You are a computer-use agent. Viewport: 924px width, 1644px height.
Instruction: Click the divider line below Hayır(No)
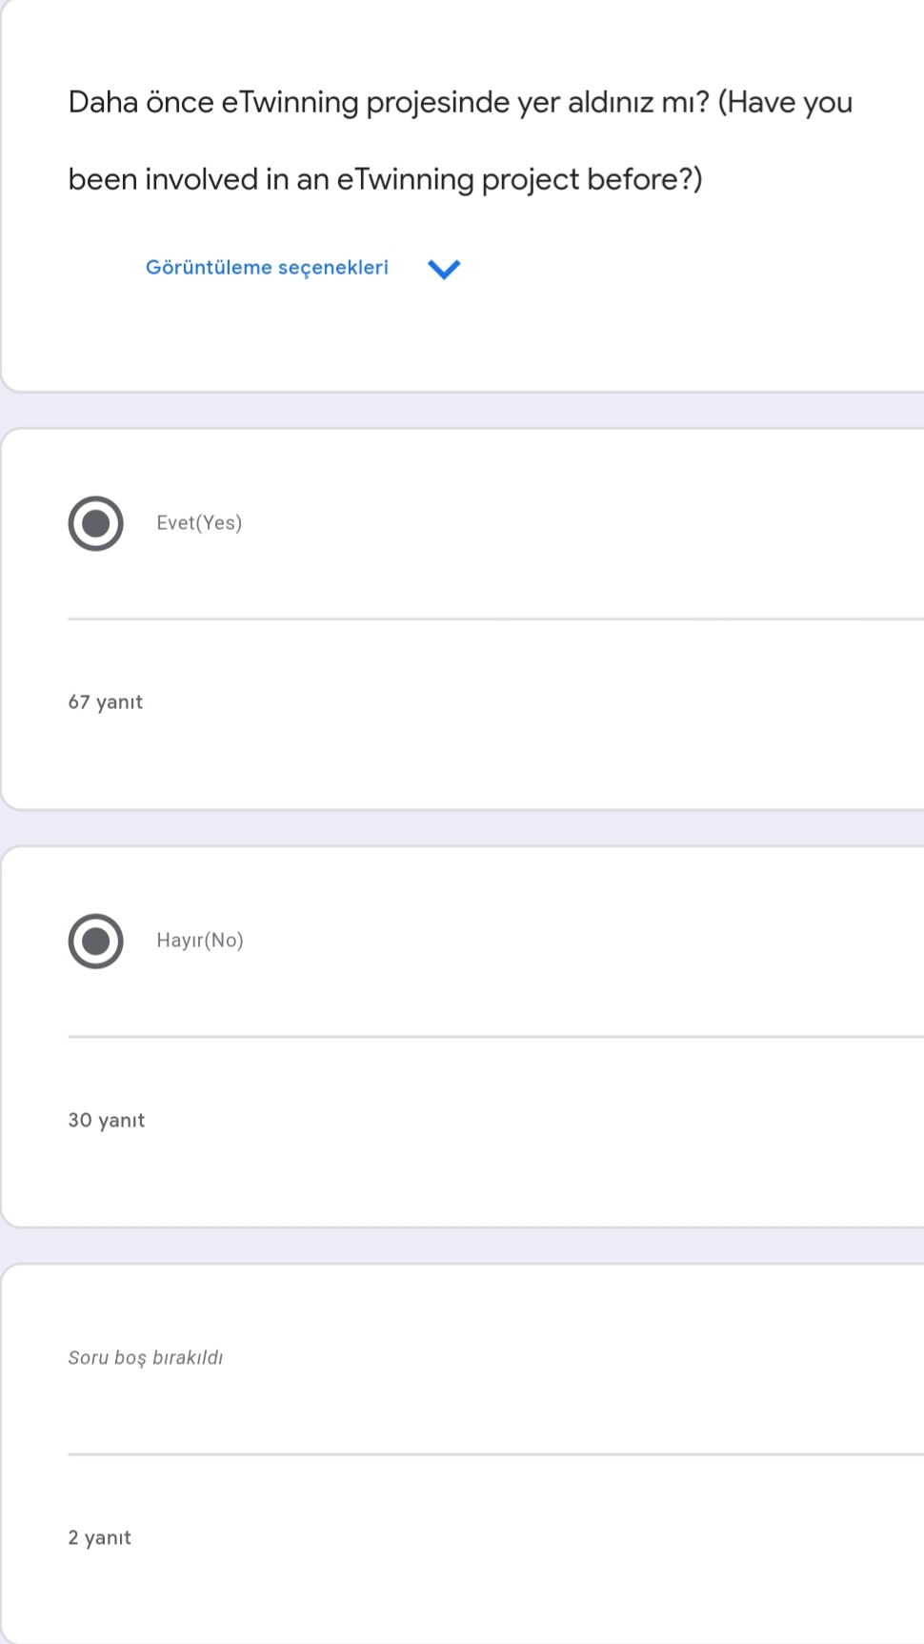click(495, 1036)
